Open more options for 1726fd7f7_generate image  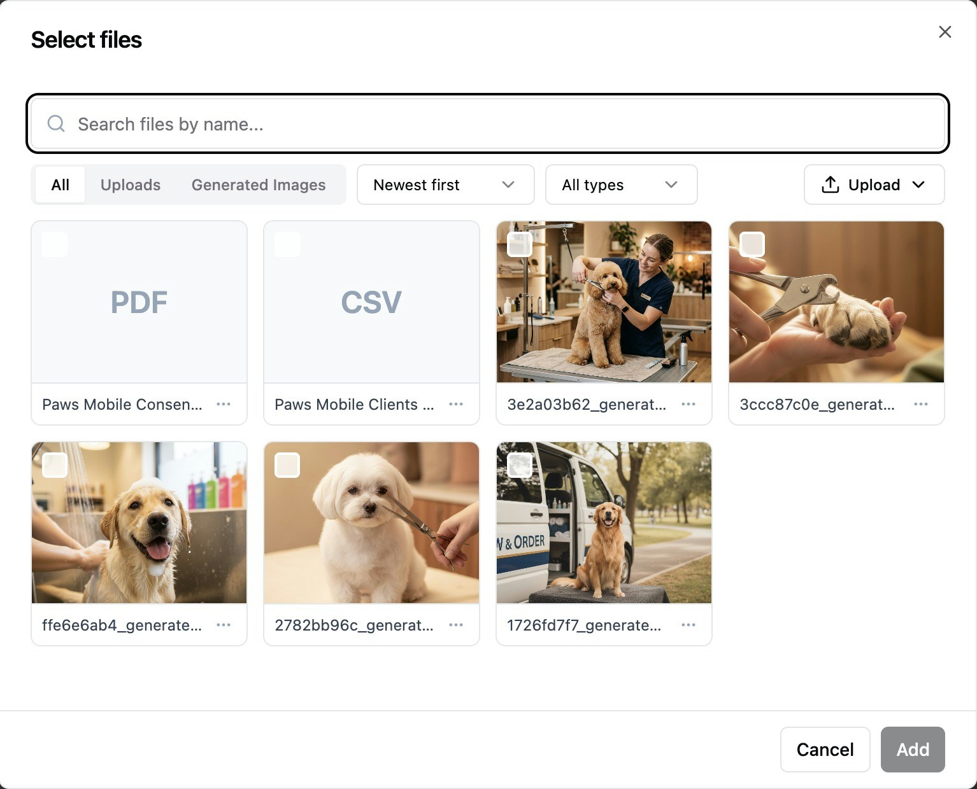pyautogui.click(x=688, y=625)
